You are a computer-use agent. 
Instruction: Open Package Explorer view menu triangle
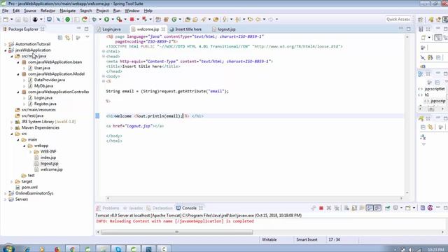point(87,37)
